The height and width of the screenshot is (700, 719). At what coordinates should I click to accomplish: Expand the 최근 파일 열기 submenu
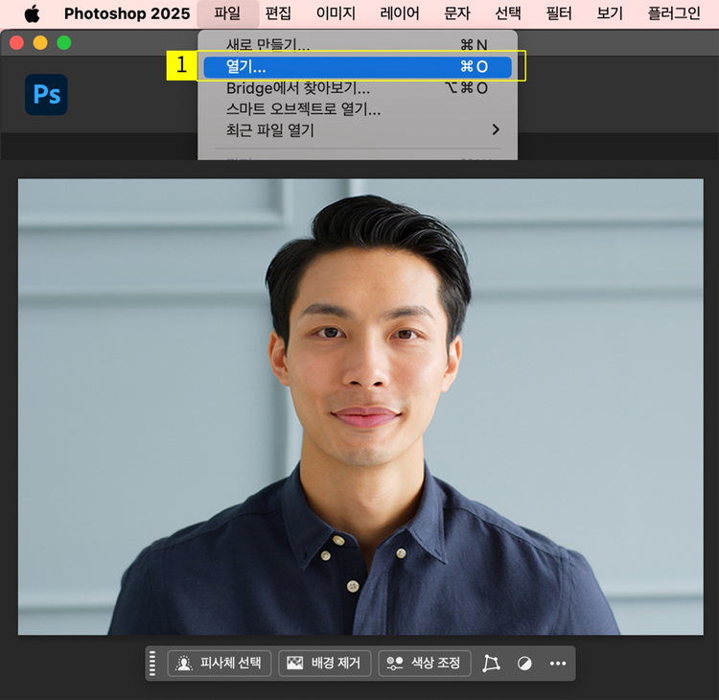click(x=358, y=130)
